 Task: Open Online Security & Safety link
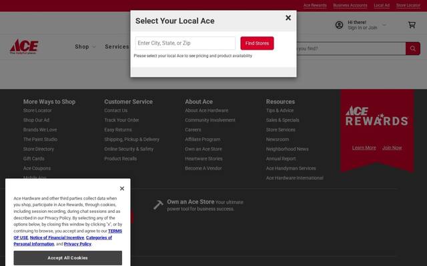(129, 149)
